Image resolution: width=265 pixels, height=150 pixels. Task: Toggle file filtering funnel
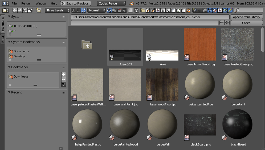coord(137,10)
